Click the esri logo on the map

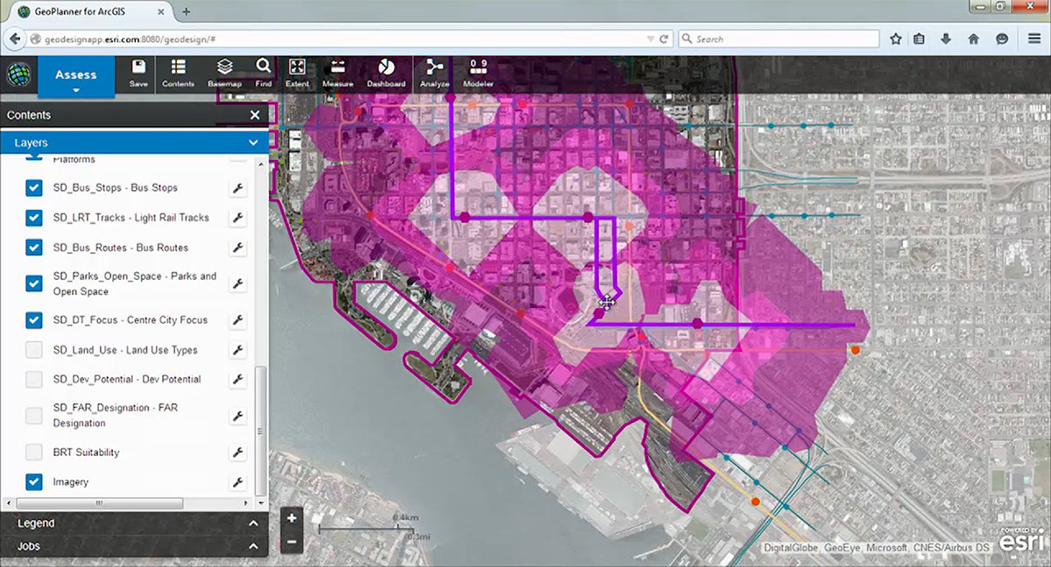pos(1020,541)
